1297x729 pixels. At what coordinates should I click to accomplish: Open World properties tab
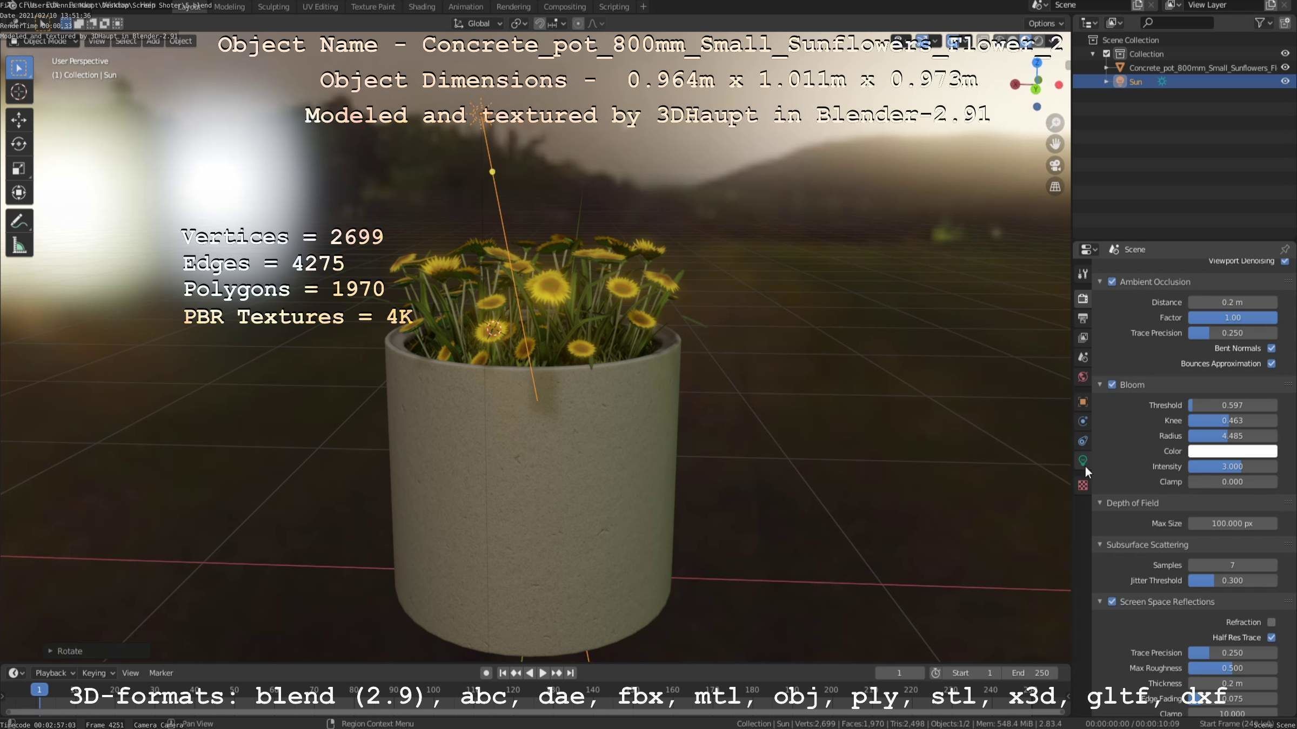[x=1082, y=377]
